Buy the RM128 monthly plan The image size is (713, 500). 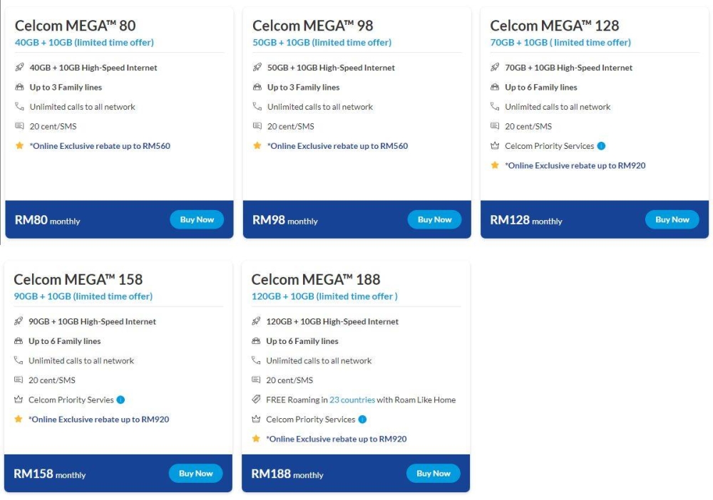pyautogui.click(x=672, y=219)
